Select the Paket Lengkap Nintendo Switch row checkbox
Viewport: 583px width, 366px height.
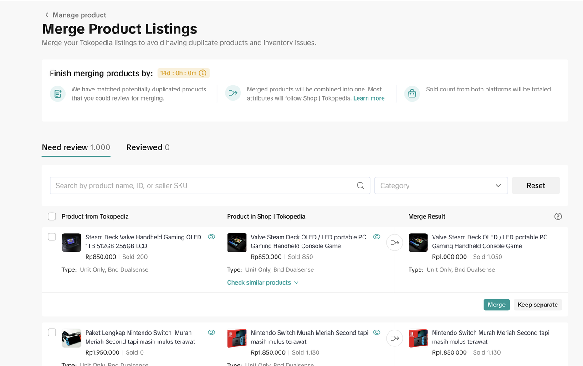[x=52, y=333]
